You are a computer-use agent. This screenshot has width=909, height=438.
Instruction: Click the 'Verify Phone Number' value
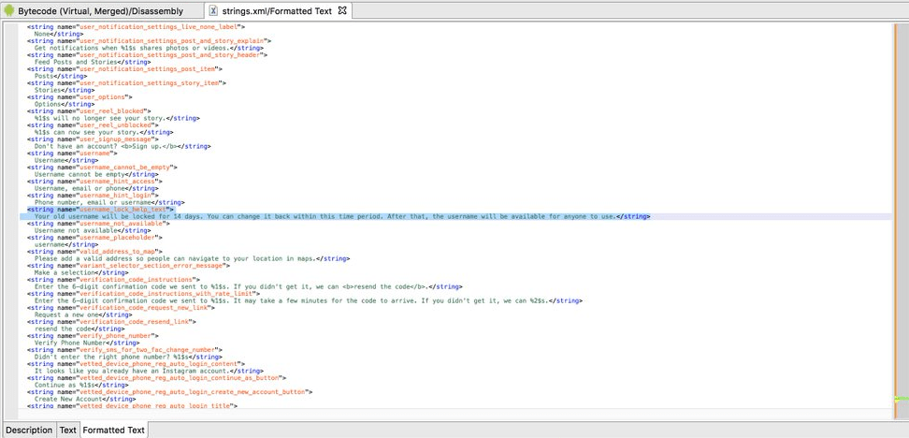[x=69, y=343]
